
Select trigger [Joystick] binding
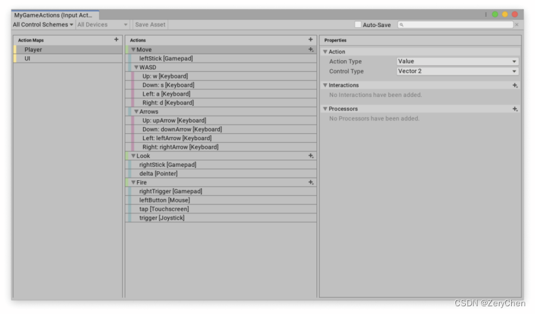pyautogui.click(x=221, y=218)
